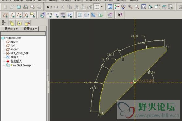Click the Refit zoom icon
Screen dimensions: 182x121
point(143,7)
